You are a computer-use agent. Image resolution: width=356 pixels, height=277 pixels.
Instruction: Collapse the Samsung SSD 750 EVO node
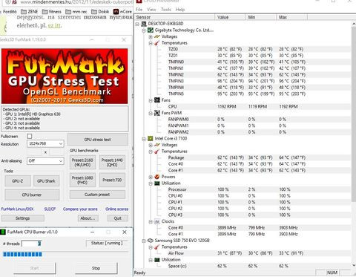click(x=144, y=241)
